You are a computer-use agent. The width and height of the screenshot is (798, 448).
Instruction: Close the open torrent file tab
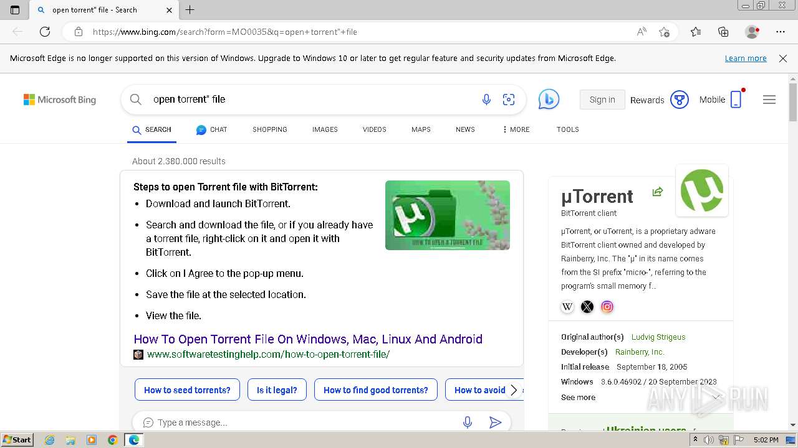point(170,10)
